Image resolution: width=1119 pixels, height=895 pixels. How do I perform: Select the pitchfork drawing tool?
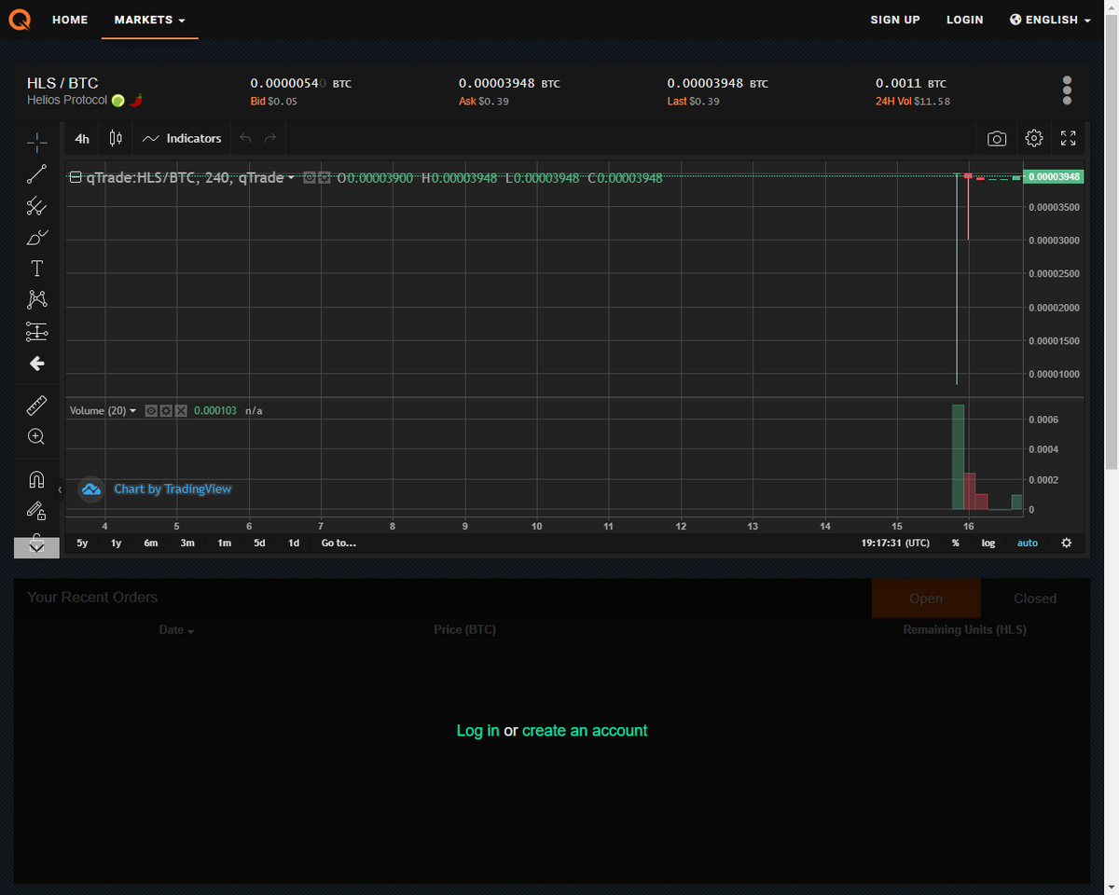pyautogui.click(x=36, y=205)
